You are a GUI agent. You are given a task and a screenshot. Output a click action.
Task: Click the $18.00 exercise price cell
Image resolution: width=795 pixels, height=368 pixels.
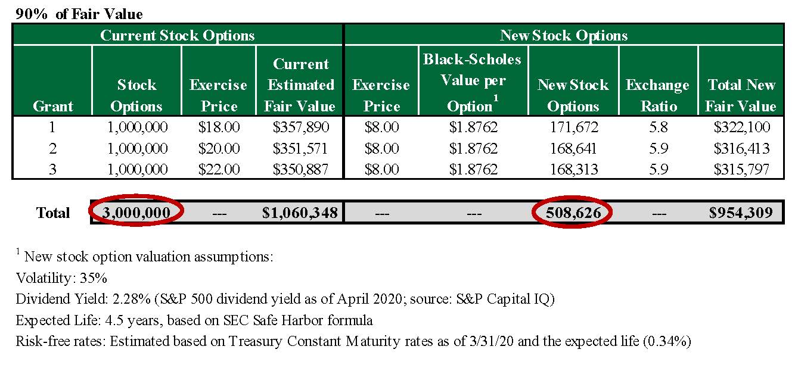218,127
